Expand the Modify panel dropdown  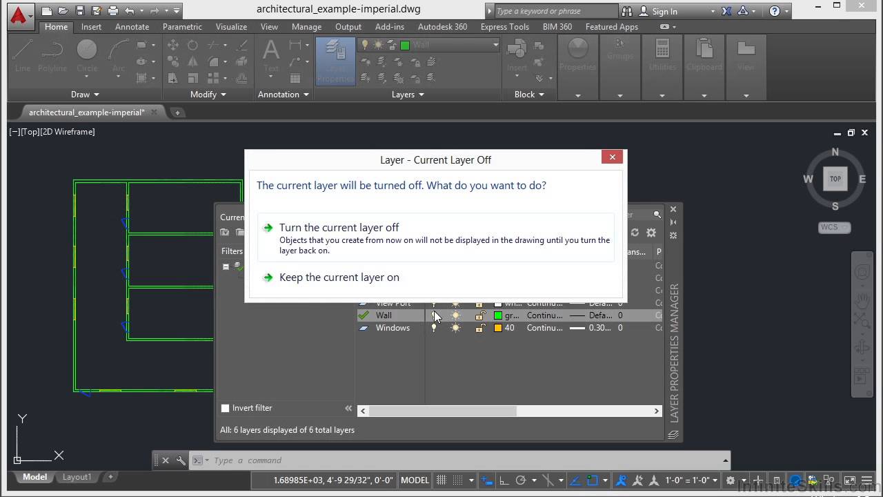point(208,95)
